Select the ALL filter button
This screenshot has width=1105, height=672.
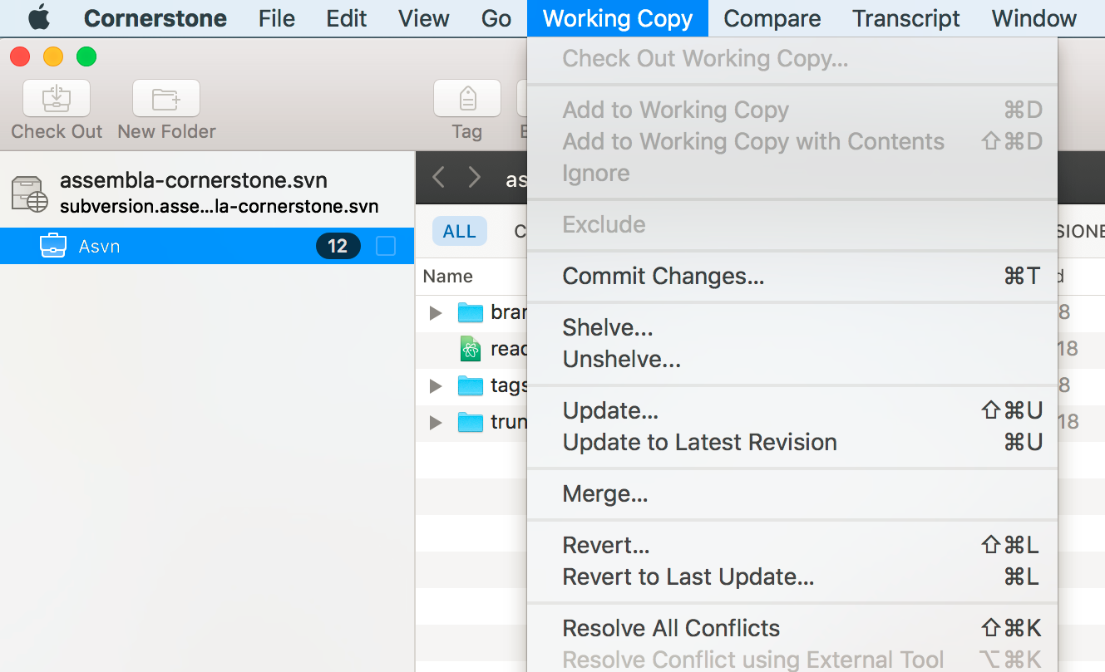[x=460, y=232]
